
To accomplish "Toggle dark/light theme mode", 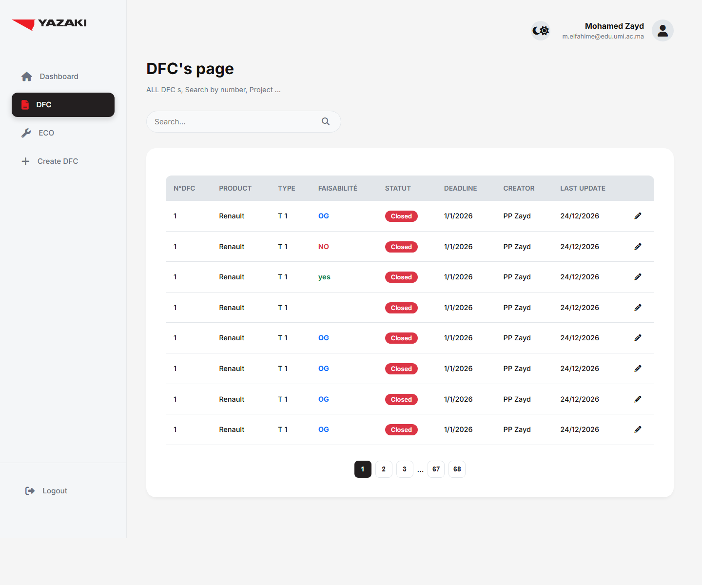I will (541, 31).
